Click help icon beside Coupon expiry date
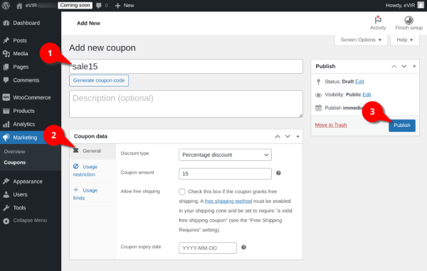The height and width of the screenshot is (271, 427). (x=243, y=248)
